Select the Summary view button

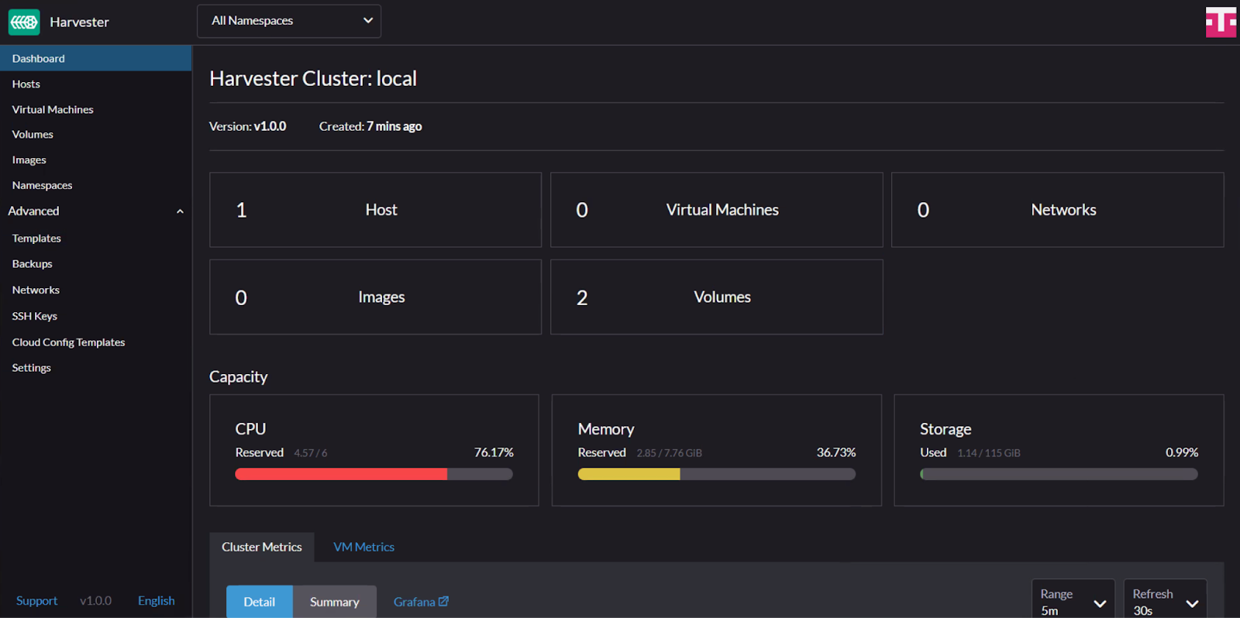335,602
